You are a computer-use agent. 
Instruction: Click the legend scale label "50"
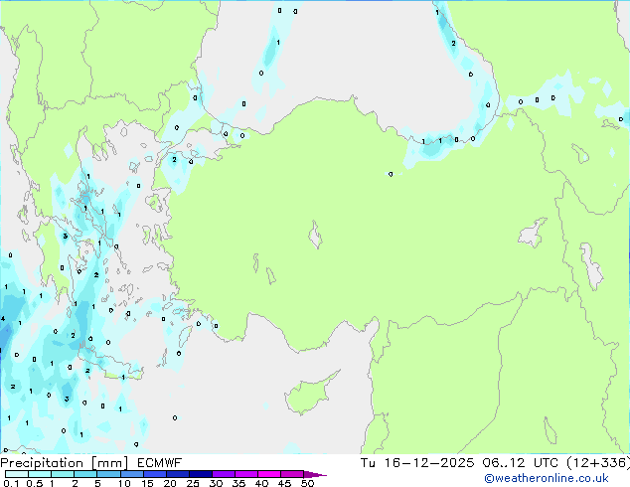click(x=307, y=483)
